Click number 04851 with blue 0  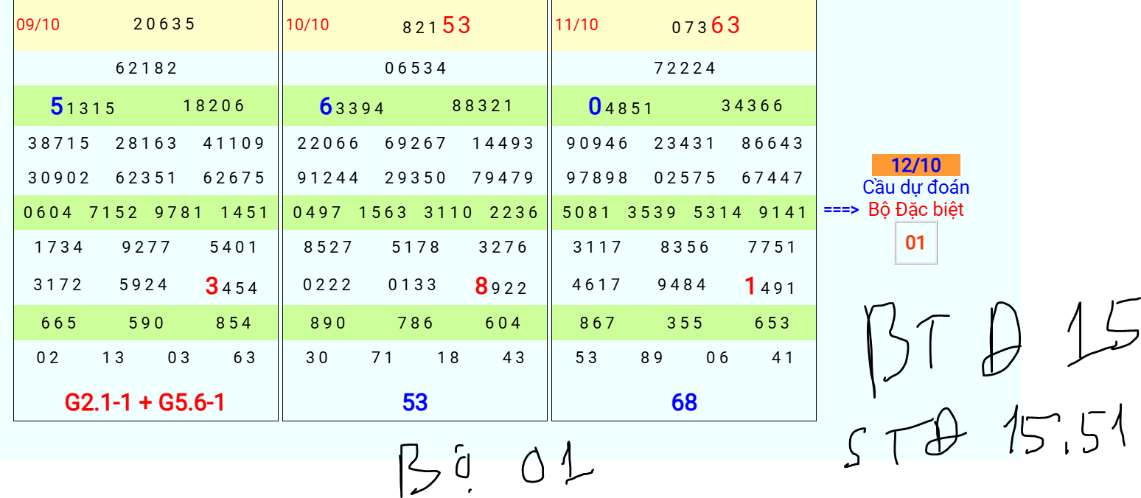pyautogui.click(x=621, y=107)
